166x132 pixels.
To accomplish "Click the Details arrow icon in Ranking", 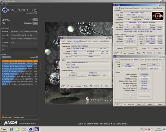I will coord(37,57).
